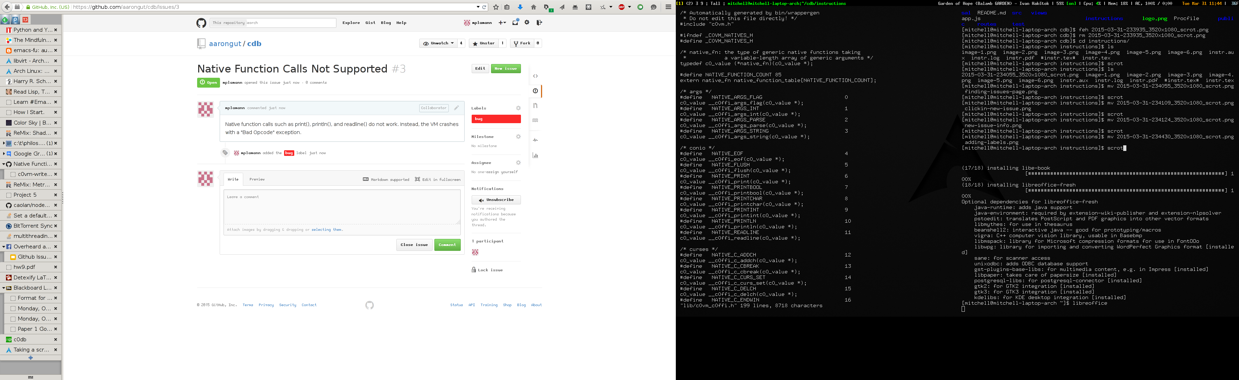Click the green New issue button
The image size is (1239, 380).
tap(505, 68)
